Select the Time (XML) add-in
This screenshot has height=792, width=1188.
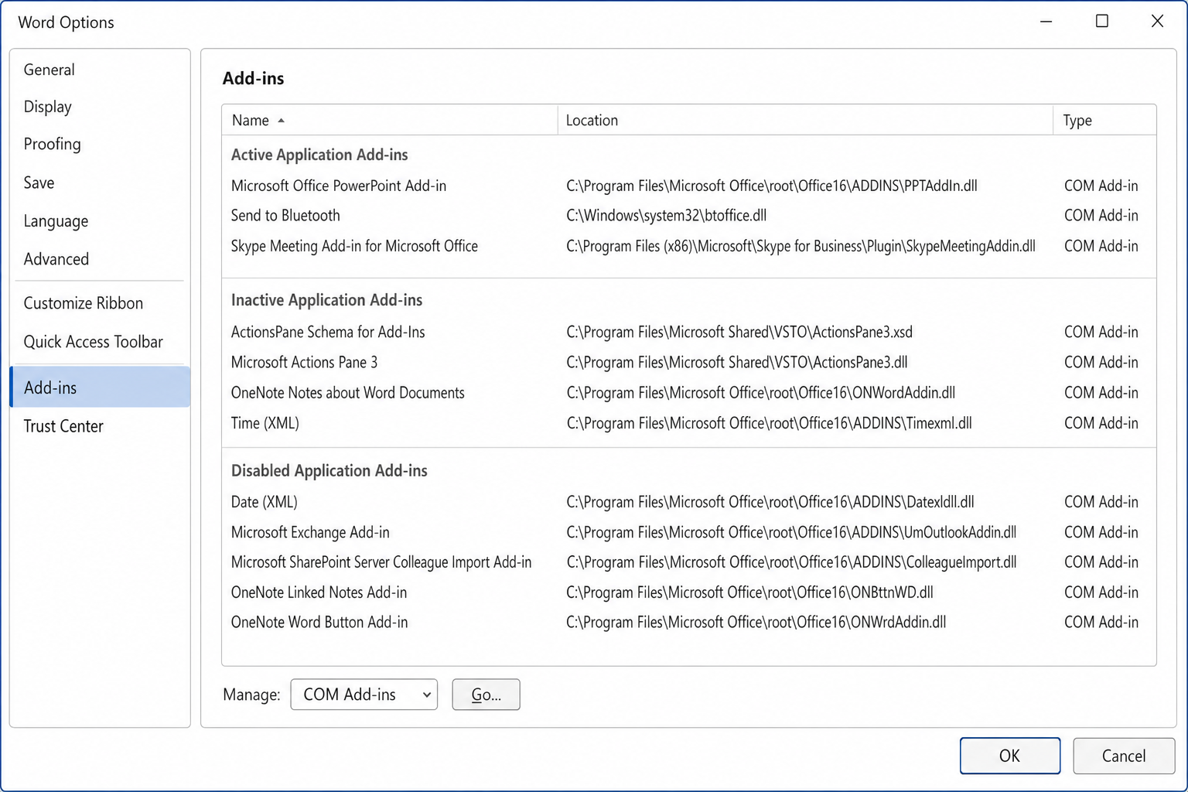point(688,423)
